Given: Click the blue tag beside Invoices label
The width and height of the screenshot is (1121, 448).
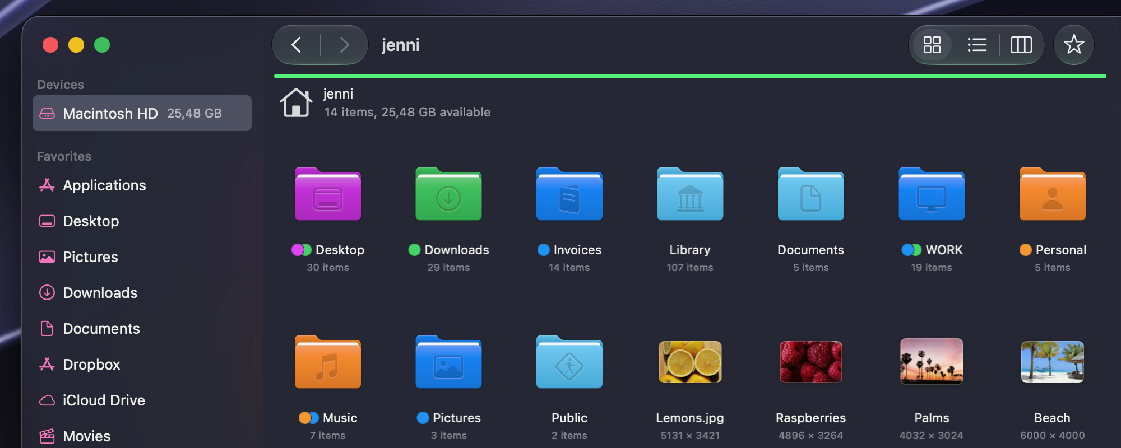Looking at the screenshot, I should point(543,250).
